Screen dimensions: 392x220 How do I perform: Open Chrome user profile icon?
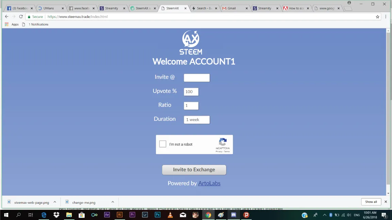349,3
